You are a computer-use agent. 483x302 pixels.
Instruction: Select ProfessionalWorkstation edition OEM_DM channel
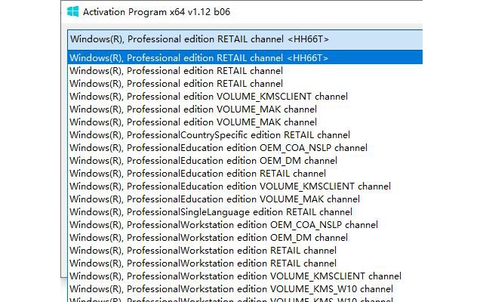click(245, 238)
